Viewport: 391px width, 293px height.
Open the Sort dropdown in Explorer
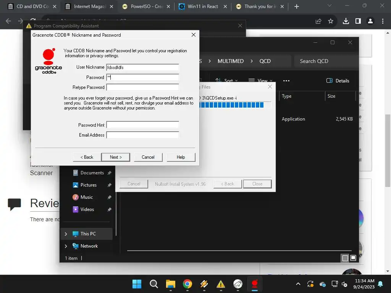pyautogui.click(x=227, y=80)
